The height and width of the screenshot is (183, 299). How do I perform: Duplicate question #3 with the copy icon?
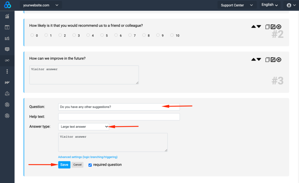pyautogui.click(x=267, y=60)
